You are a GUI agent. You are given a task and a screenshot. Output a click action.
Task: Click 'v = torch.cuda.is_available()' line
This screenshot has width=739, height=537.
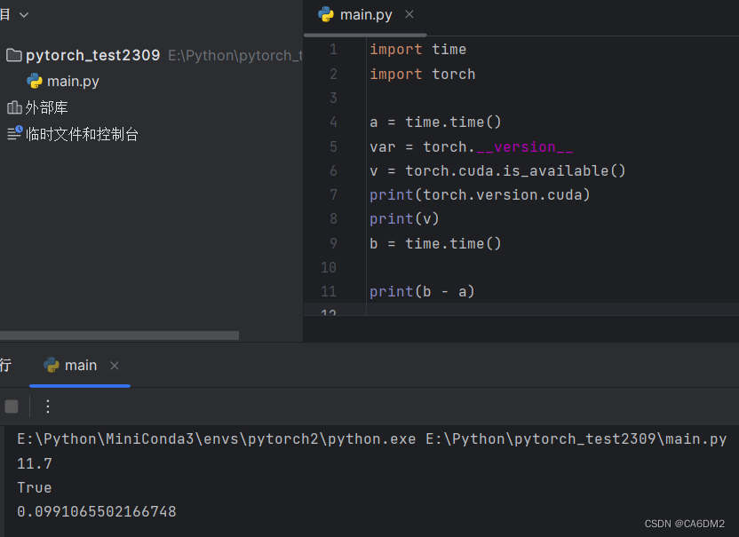coord(497,171)
